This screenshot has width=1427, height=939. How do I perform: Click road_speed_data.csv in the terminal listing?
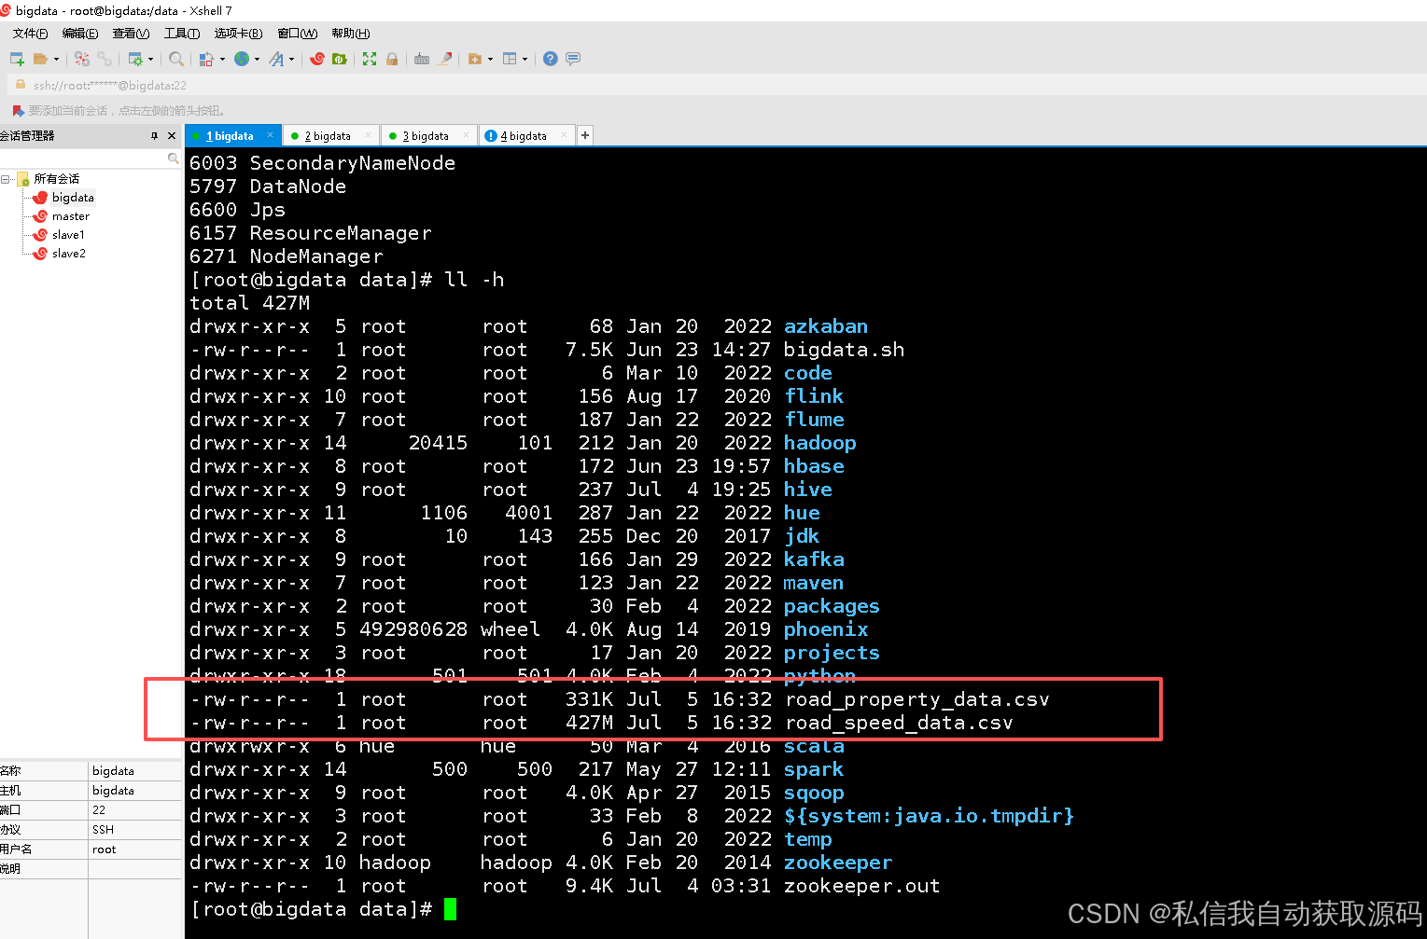coord(899,723)
